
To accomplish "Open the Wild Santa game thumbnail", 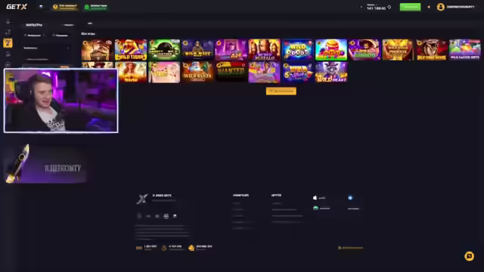I will tap(197, 73).
